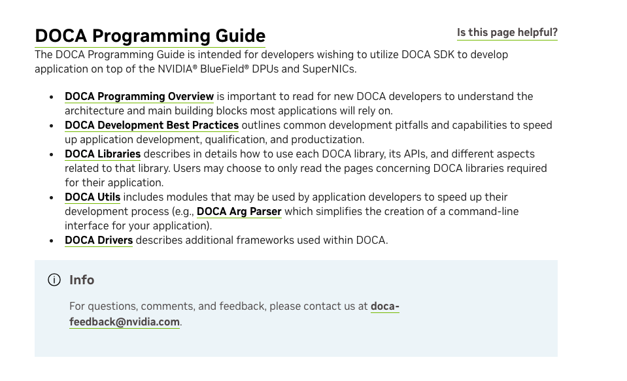Click the inline DOCA Arg Parser link
This screenshot has width=627, height=381.
pos(239,212)
